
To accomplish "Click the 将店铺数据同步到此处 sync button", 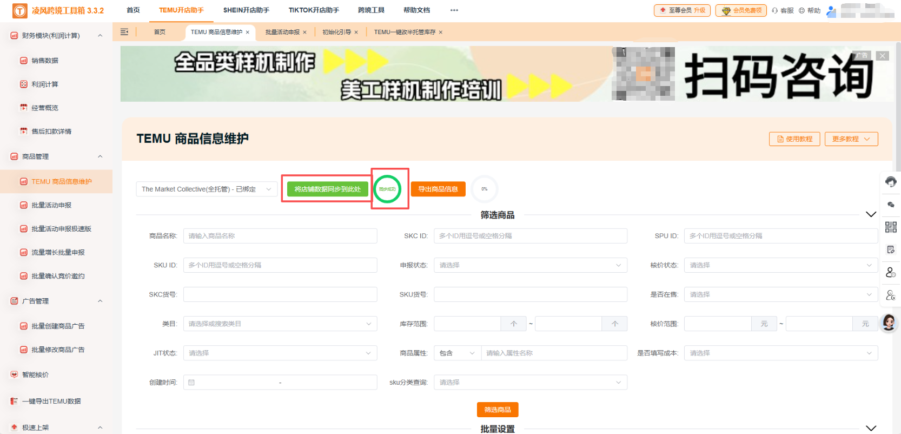I will tap(327, 189).
